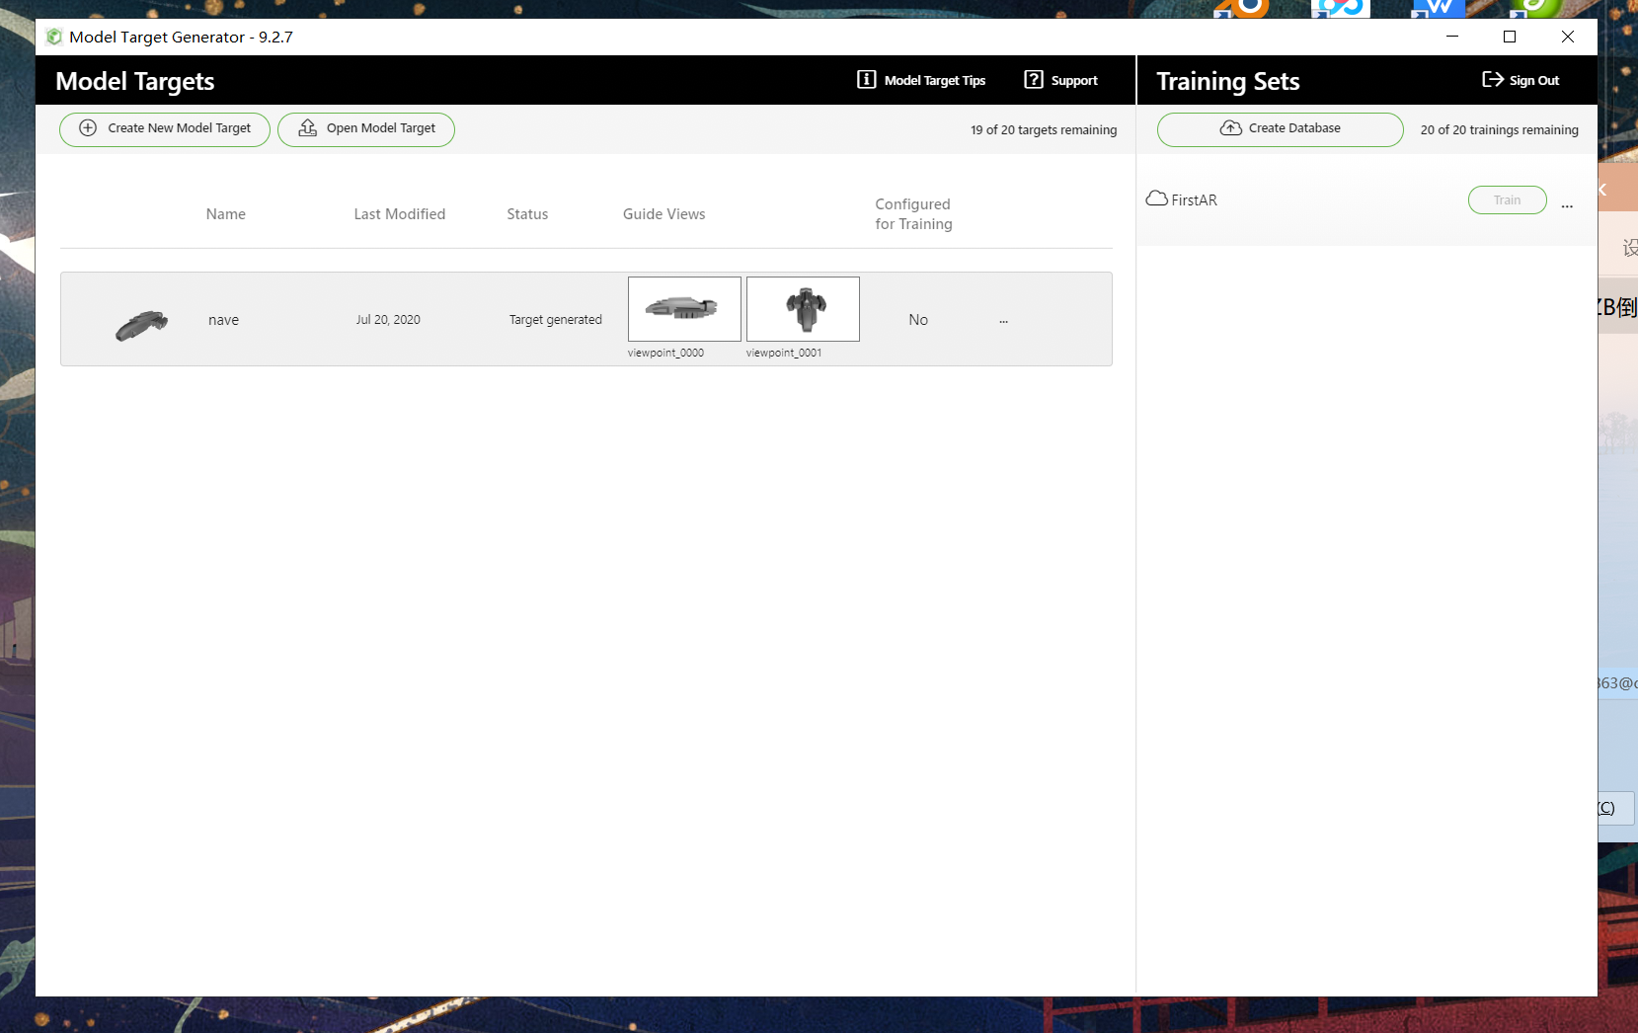Click the Create New Model Target button

click(x=164, y=128)
